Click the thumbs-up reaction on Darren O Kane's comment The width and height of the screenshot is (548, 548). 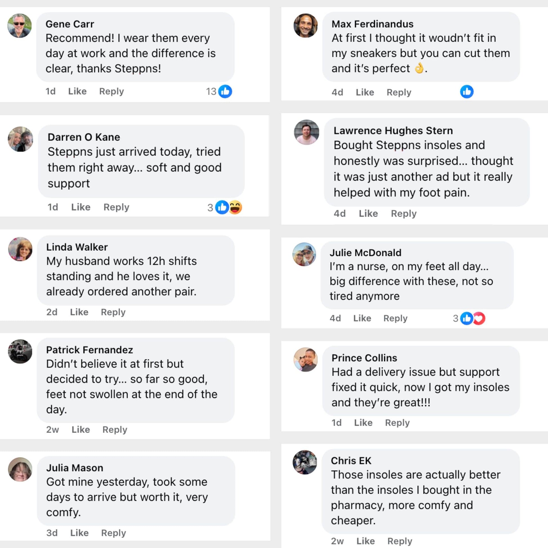(222, 207)
